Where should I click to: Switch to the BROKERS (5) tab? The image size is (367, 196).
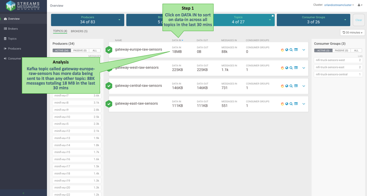[79, 31]
